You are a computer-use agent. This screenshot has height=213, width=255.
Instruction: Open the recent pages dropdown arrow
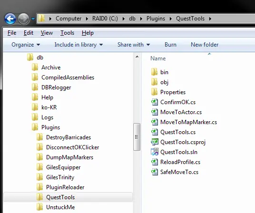click(33, 19)
